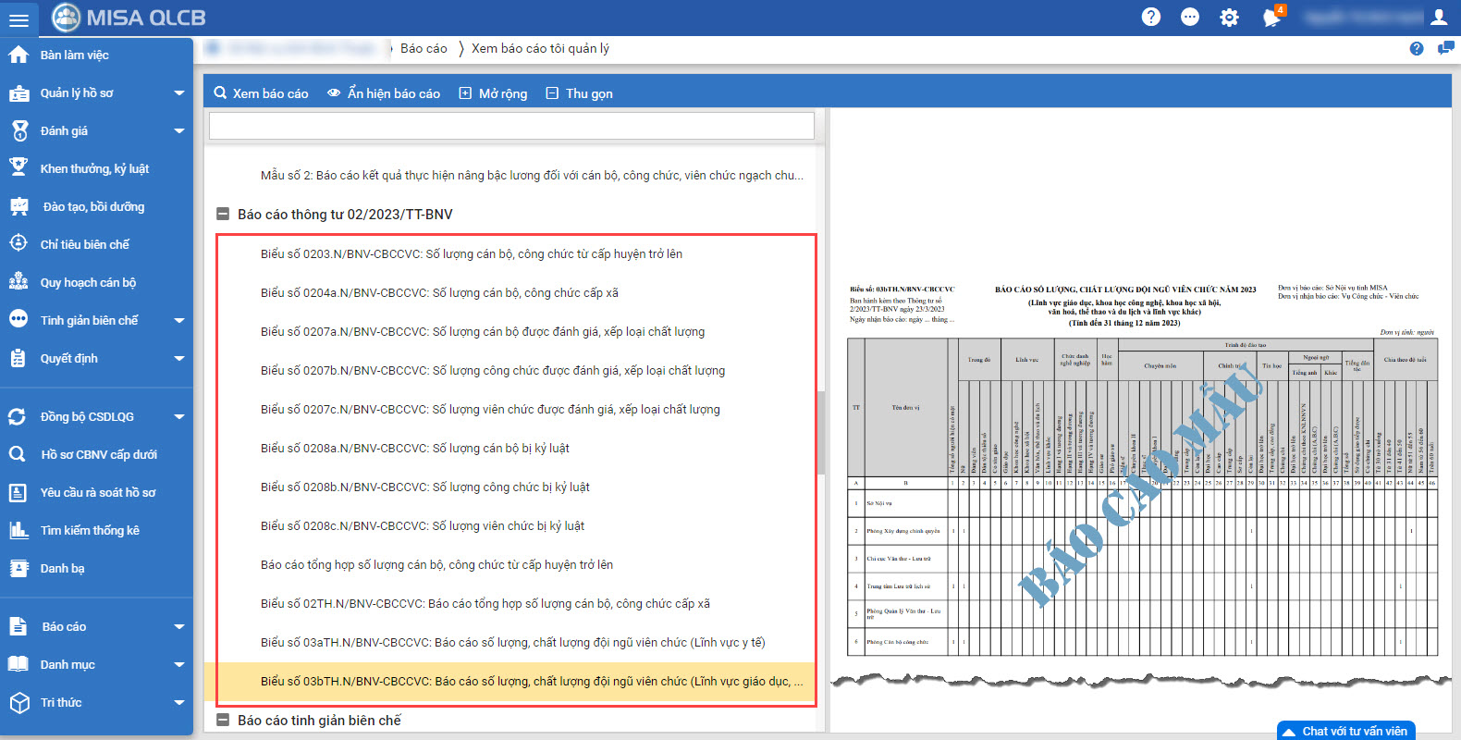Click the user profile avatar icon
Viewport: 1461px width, 740px height.
(x=1438, y=17)
